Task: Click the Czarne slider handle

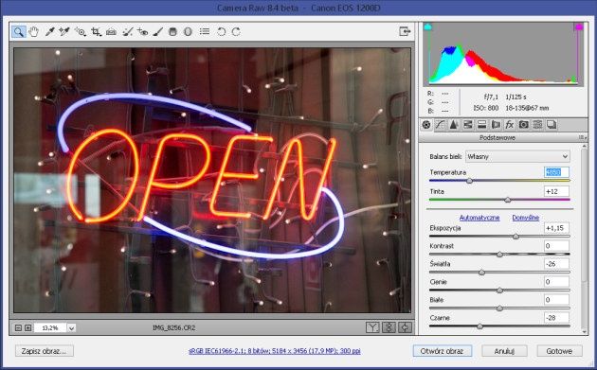Action: 479,326
